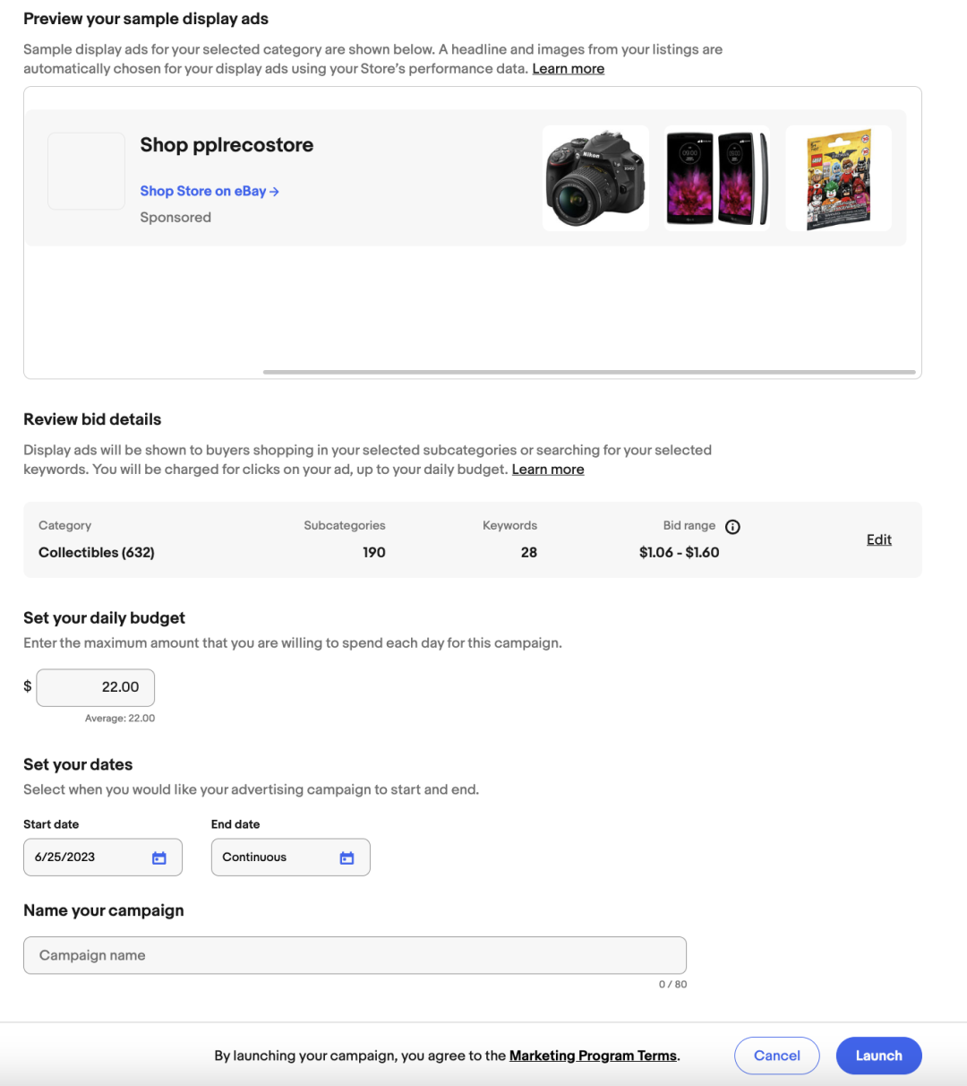Click the daily budget input field
The image size is (967, 1086).
96,687
